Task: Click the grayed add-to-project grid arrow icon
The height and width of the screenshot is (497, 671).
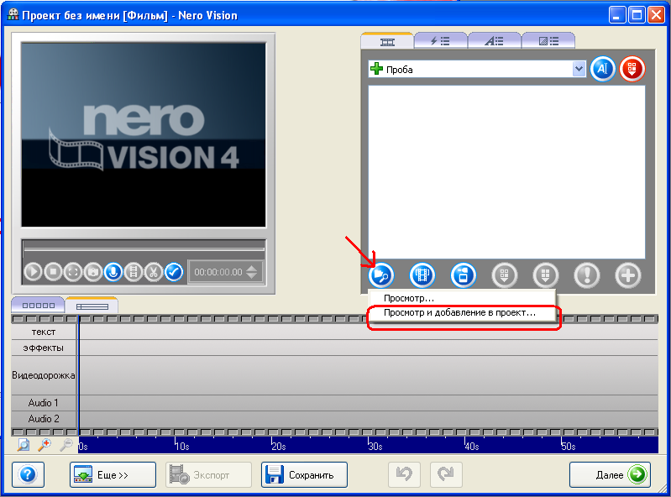Action: pos(504,275)
